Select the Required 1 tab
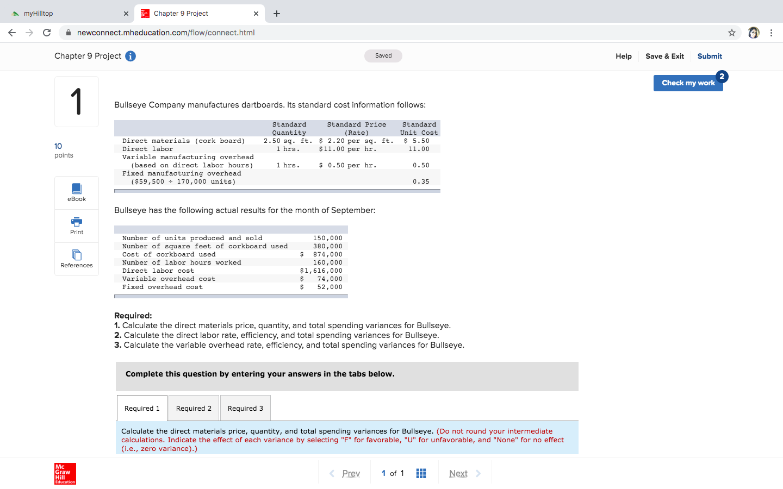This screenshot has height=489, width=783. pyautogui.click(x=142, y=408)
